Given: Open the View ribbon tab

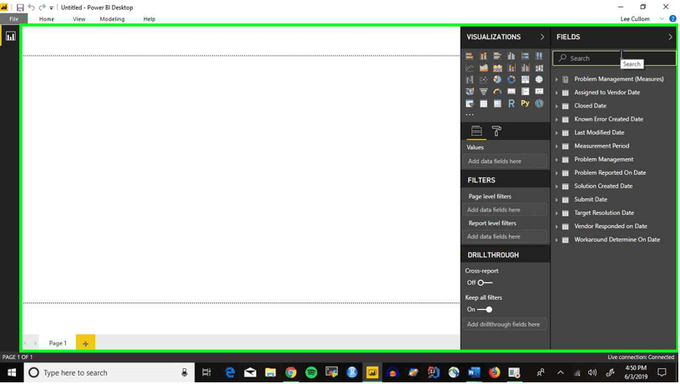Looking at the screenshot, I should click(x=79, y=19).
